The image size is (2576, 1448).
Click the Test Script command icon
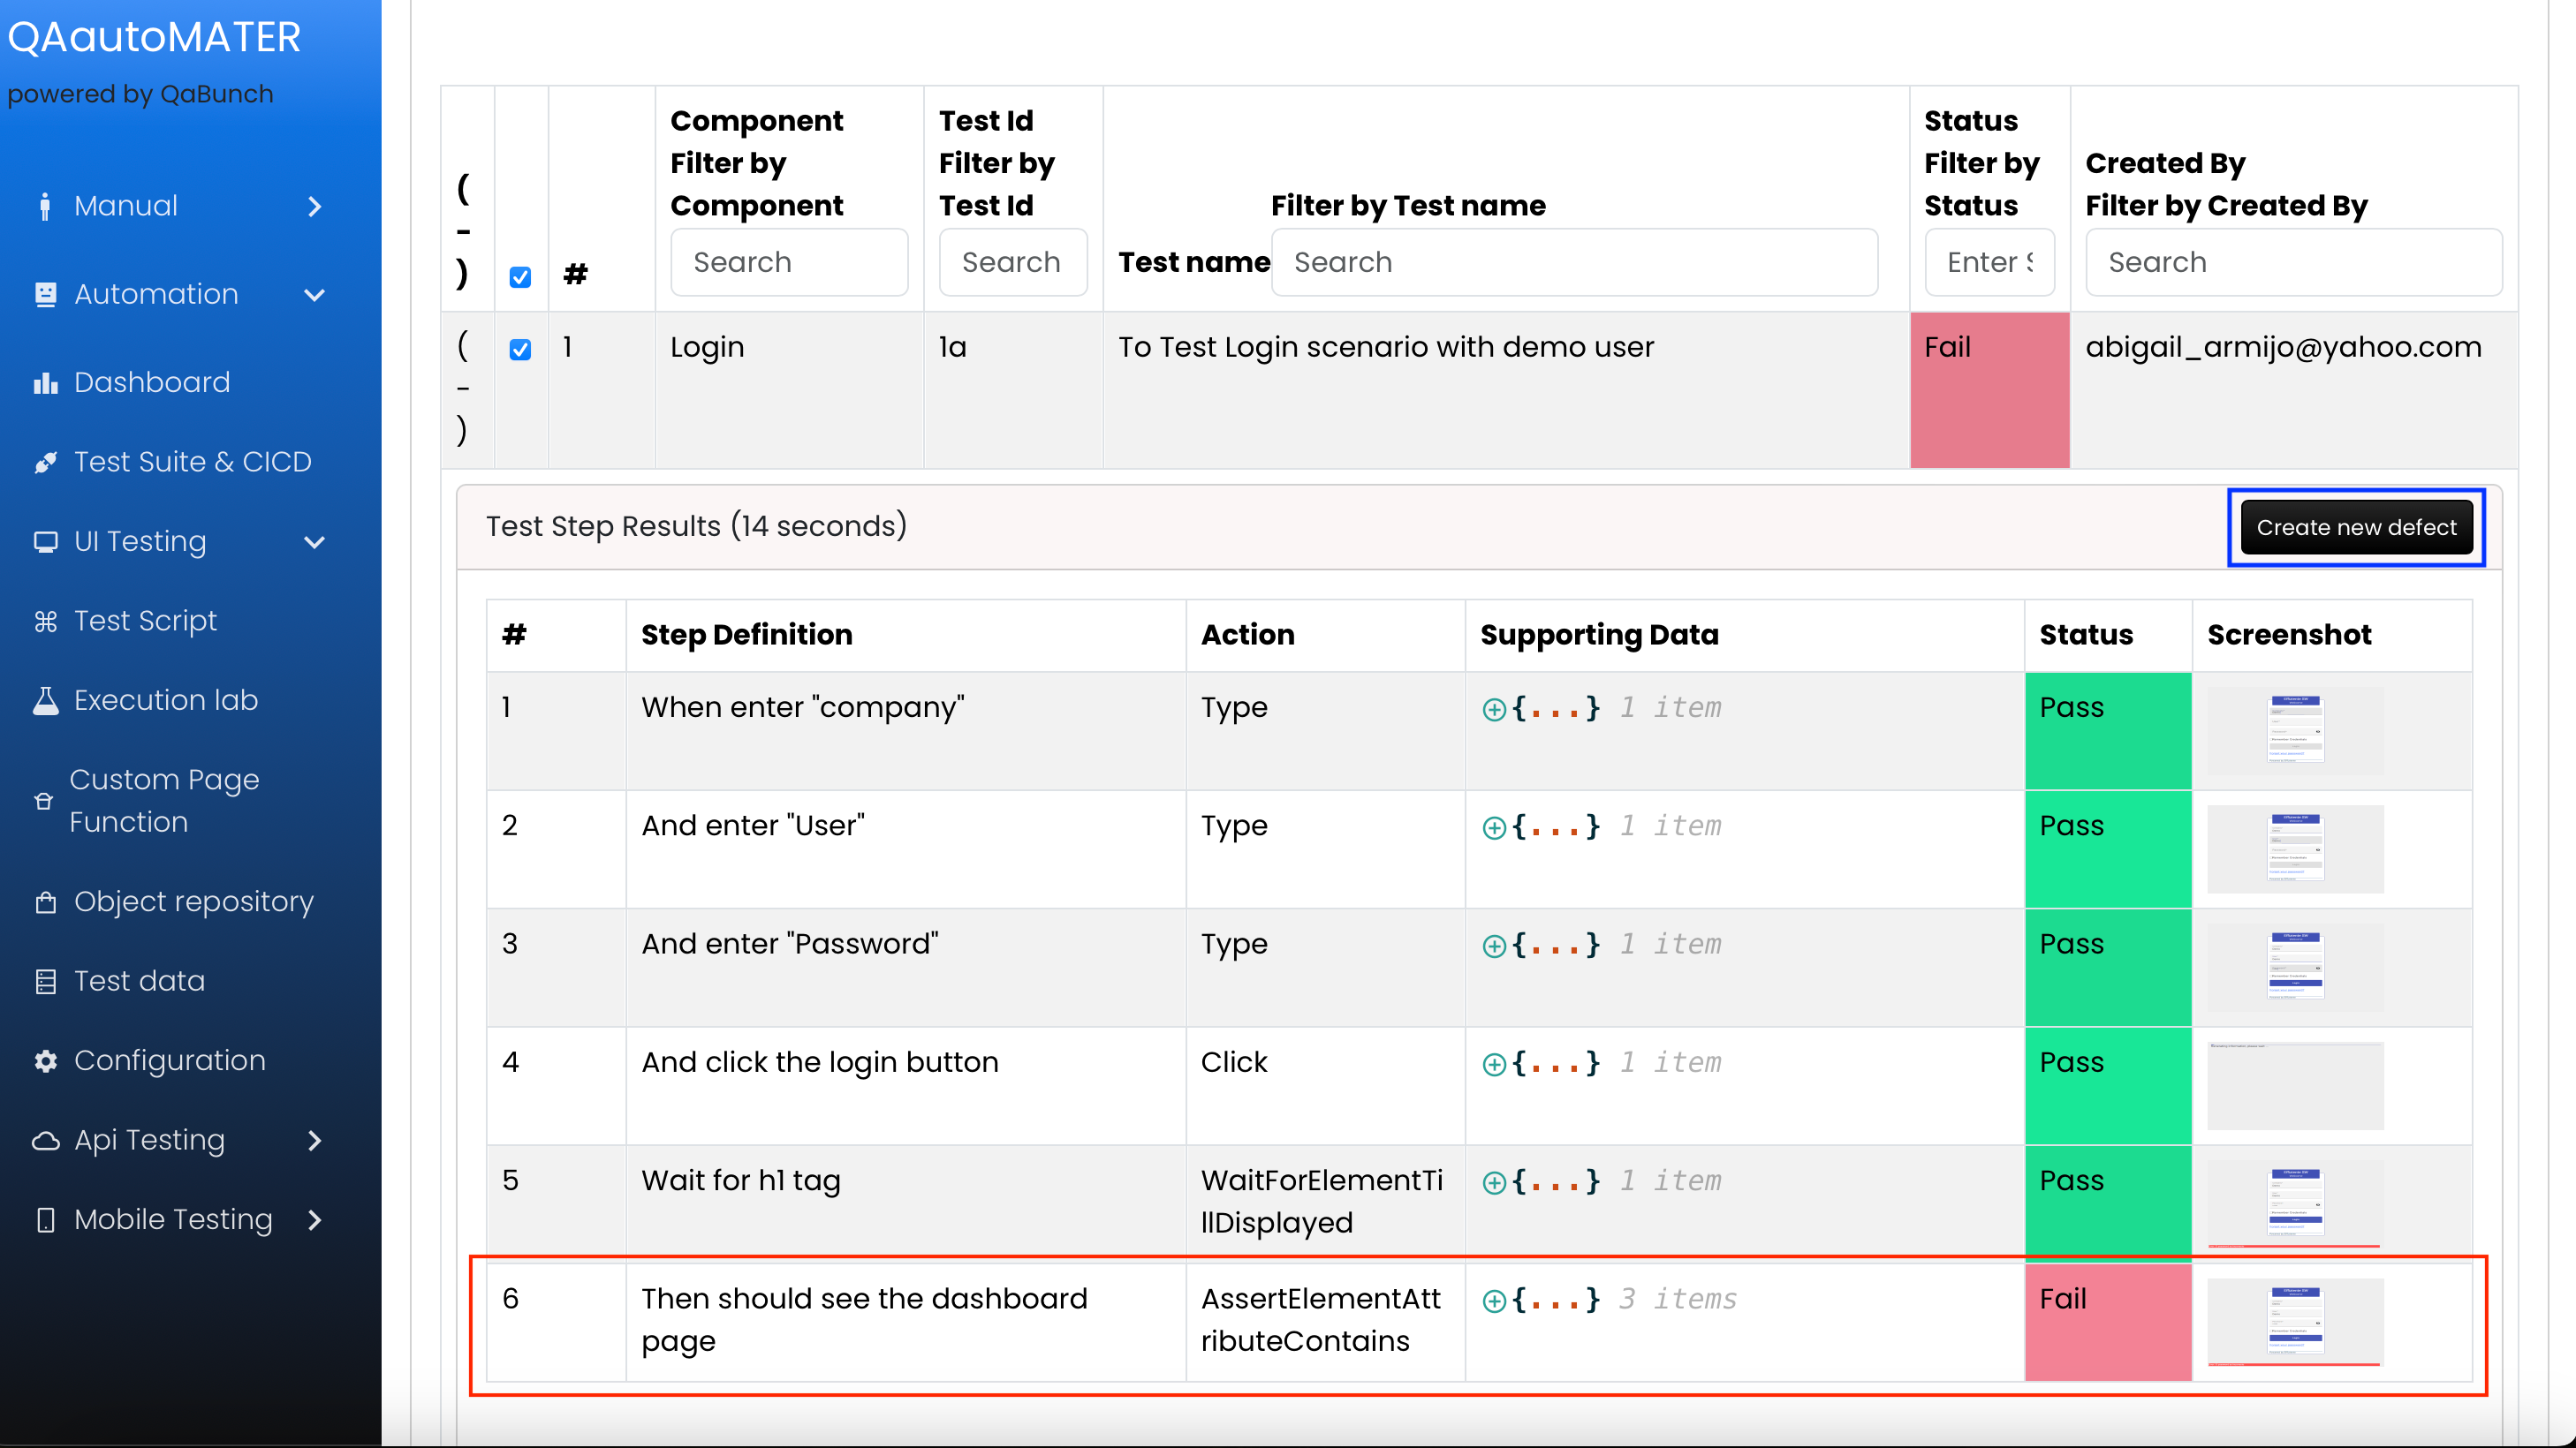(x=45, y=621)
